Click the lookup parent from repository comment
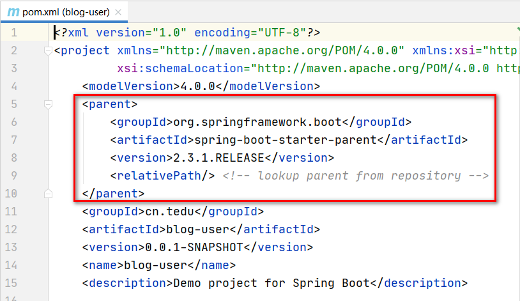 pyautogui.click(x=356, y=176)
